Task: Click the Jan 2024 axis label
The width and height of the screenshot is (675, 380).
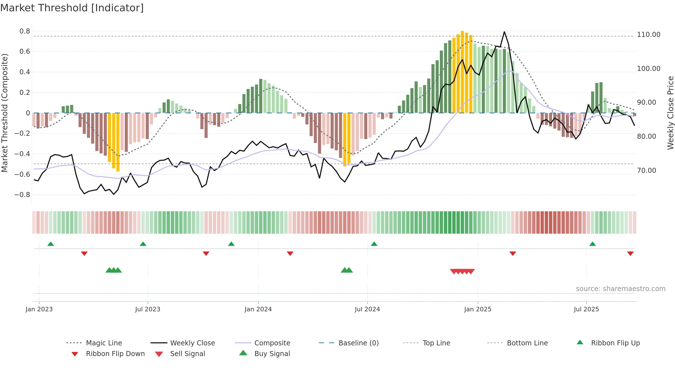Action: point(258,309)
